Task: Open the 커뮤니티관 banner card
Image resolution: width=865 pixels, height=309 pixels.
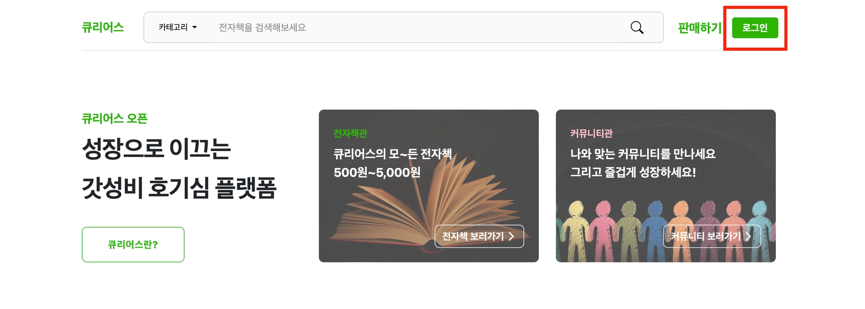Action: (x=666, y=186)
